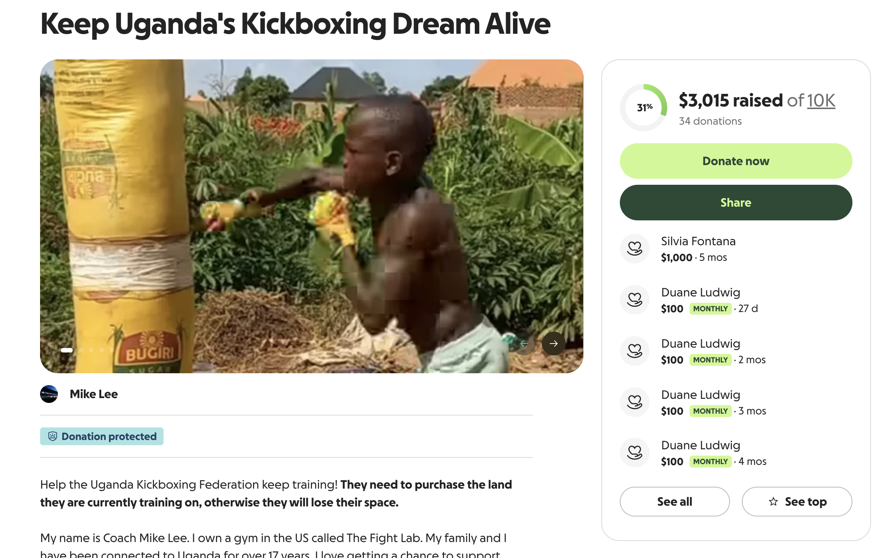Click the 31% circular progress indicator
This screenshot has height=558, width=891.
[644, 108]
